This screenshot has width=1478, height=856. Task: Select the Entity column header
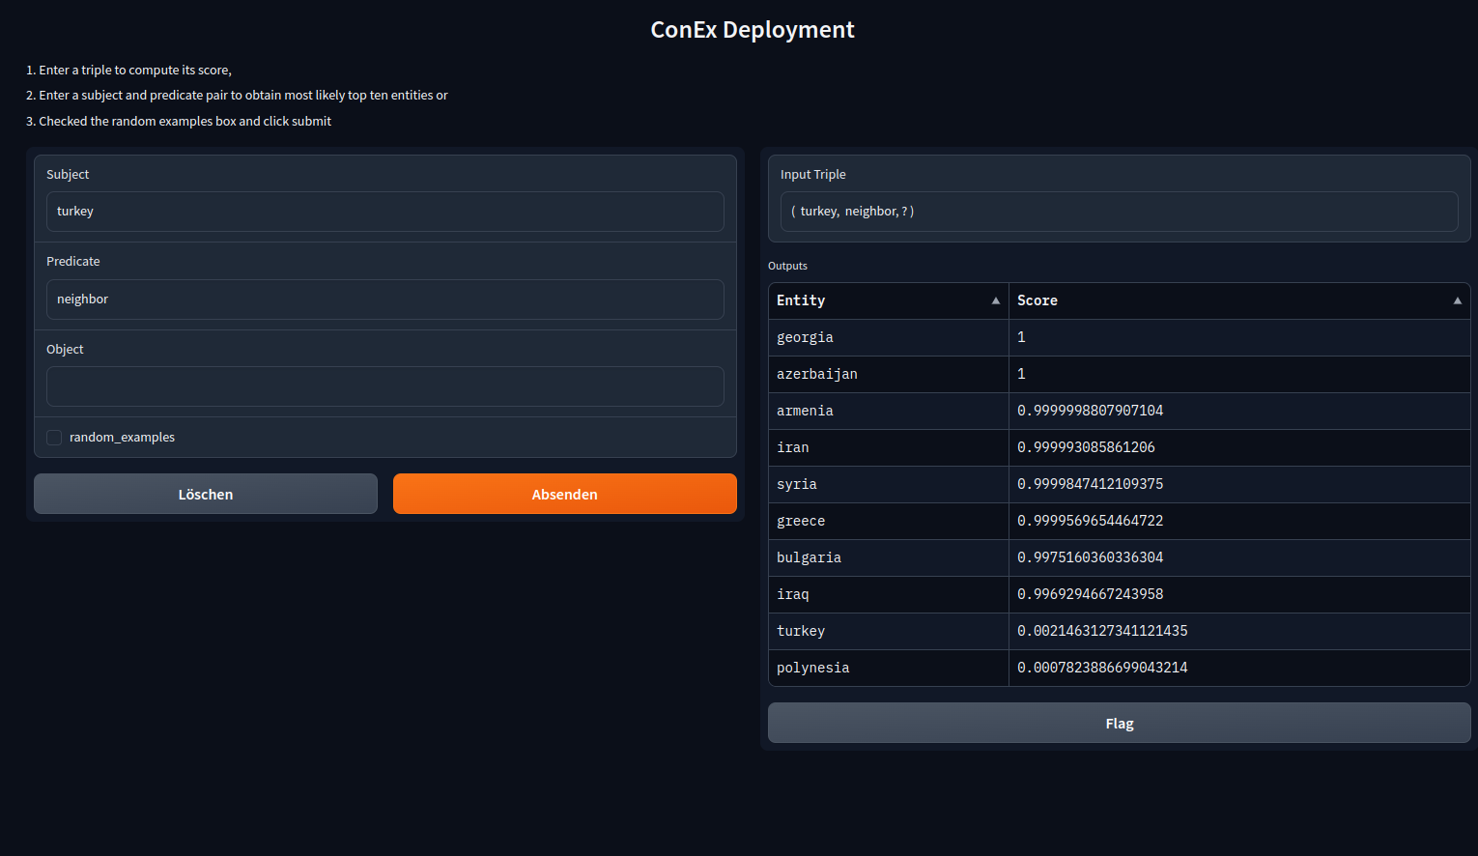889,300
